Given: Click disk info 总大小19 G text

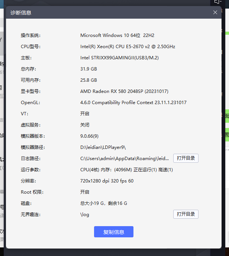Looking at the screenshot, I should coord(104,203).
